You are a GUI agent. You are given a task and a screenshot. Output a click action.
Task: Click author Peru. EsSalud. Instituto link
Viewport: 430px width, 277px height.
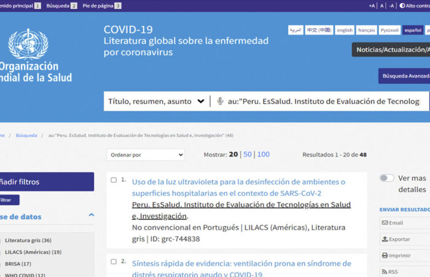tap(241, 211)
